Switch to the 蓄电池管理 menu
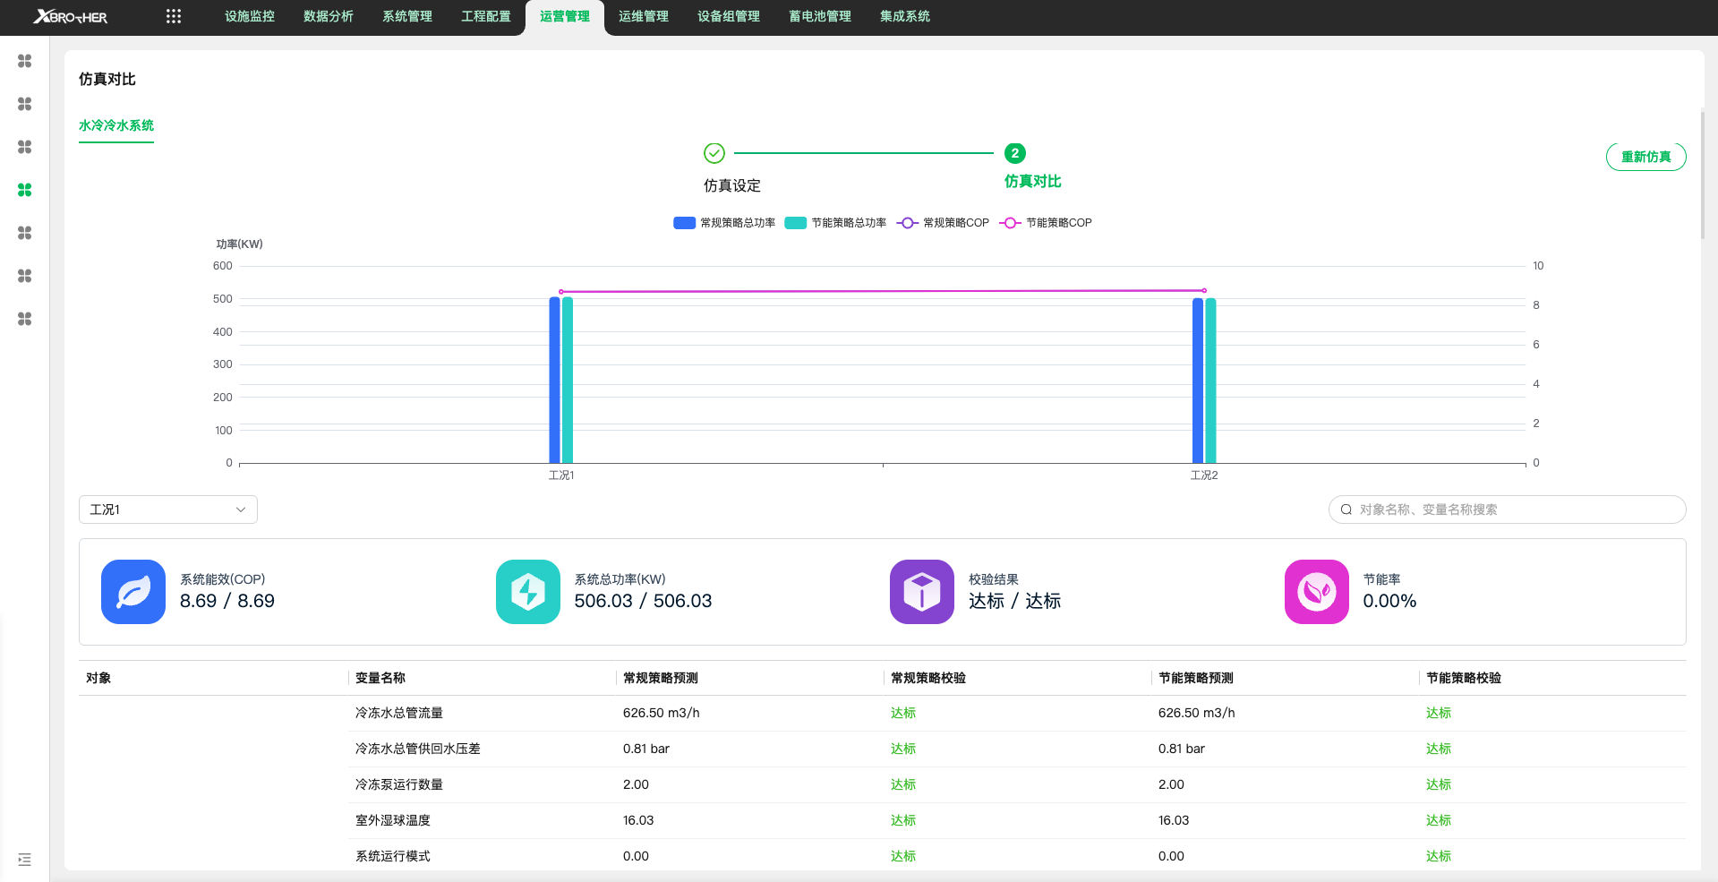The height and width of the screenshot is (882, 1718). (819, 16)
